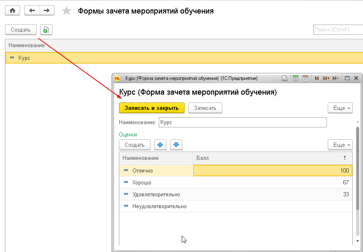Click the Записать button

[205, 108]
